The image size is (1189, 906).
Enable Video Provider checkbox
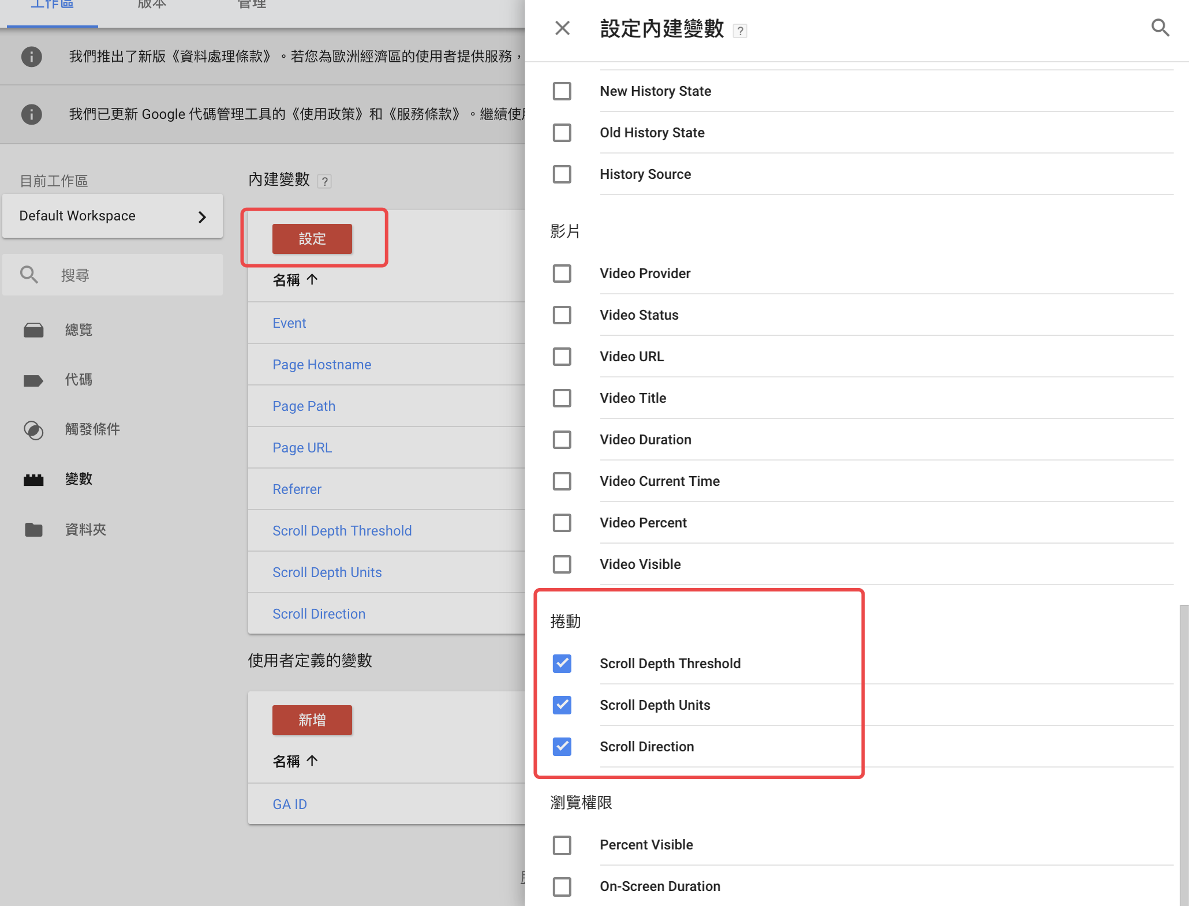[x=562, y=272]
